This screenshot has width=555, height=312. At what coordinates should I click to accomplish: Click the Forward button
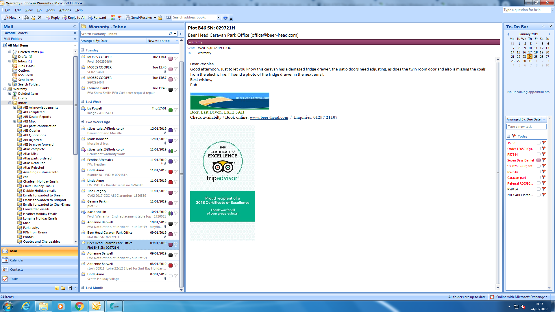coord(97,18)
